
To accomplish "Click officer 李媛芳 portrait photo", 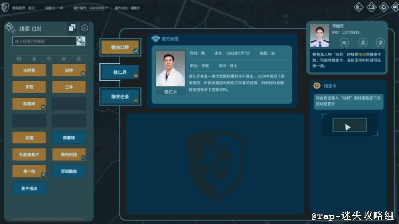I will tap(320, 35).
